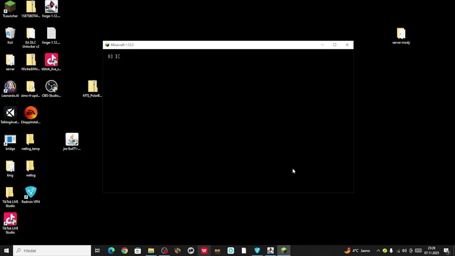
Task: Click the Hledat search box
Action: pos(52,251)
